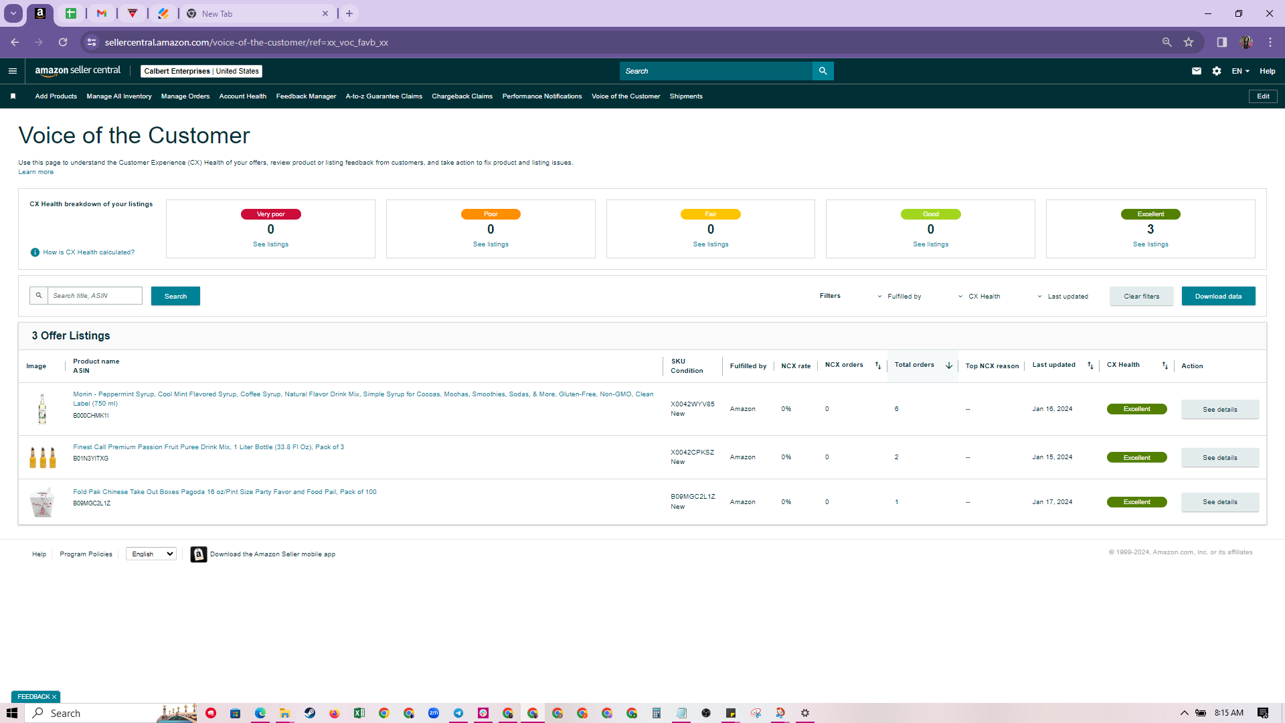Image resolution: width=1285 pixels, height=723 pixels.
Task: Open the Program Policies footer link
Action: point(86,554)
